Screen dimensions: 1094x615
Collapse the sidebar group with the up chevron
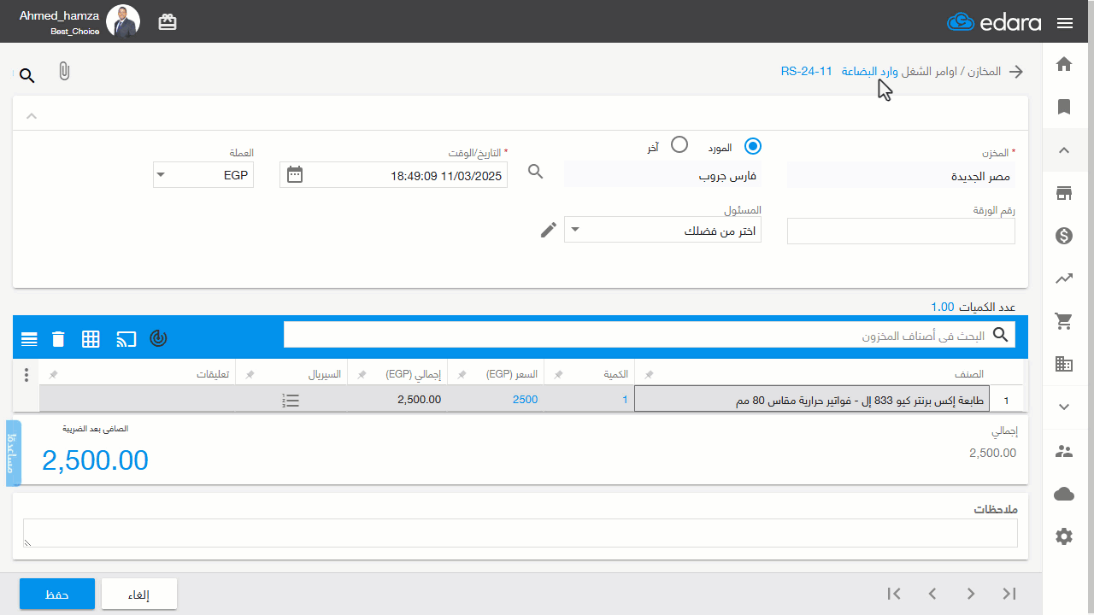(x=1064, y=150)
